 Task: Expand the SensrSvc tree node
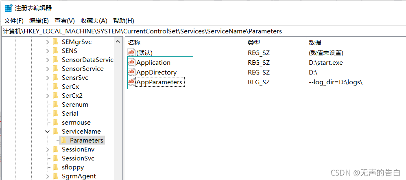(47, 78)
